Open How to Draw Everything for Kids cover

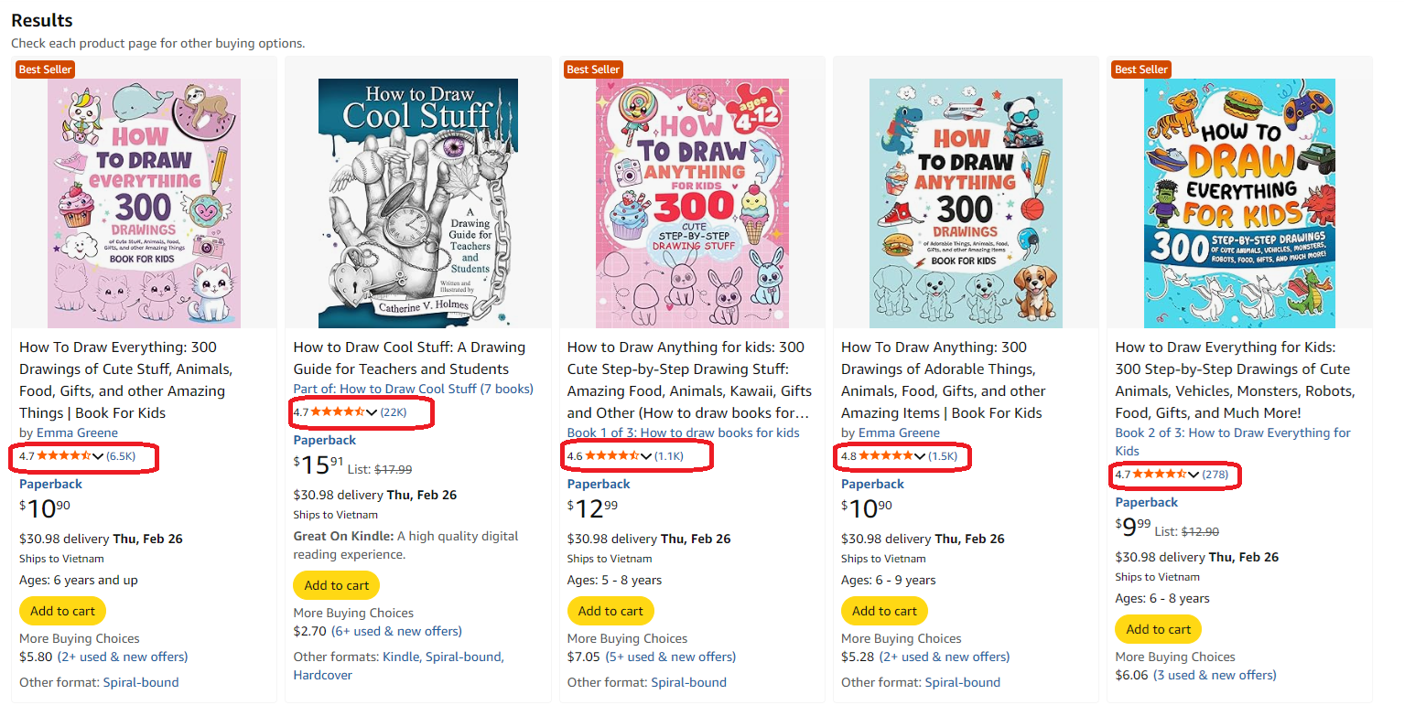1239,203
